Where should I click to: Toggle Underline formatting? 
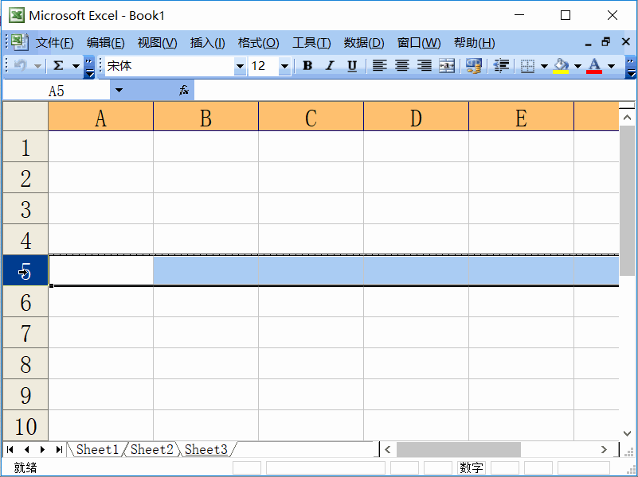pos(352,65)
